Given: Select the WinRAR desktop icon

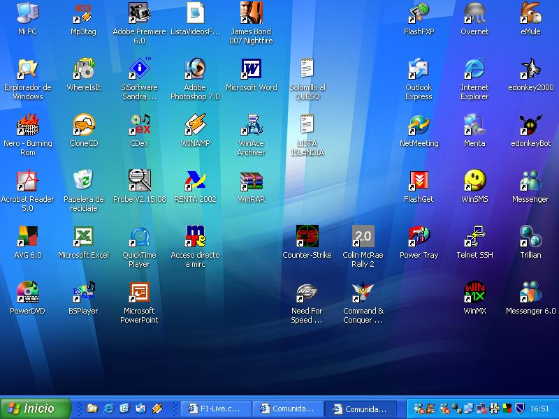Looking at the screenshot, I should tap(252, 182).
